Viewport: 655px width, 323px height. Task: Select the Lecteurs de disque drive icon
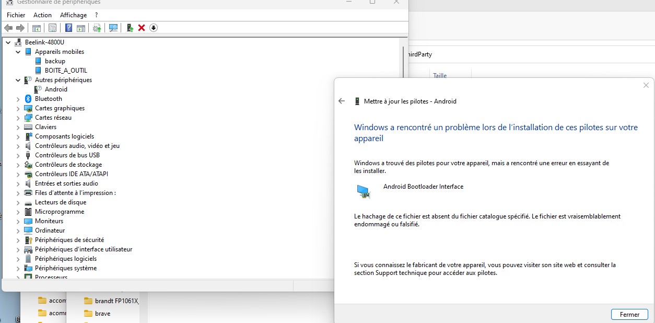[x=28, y=202]
